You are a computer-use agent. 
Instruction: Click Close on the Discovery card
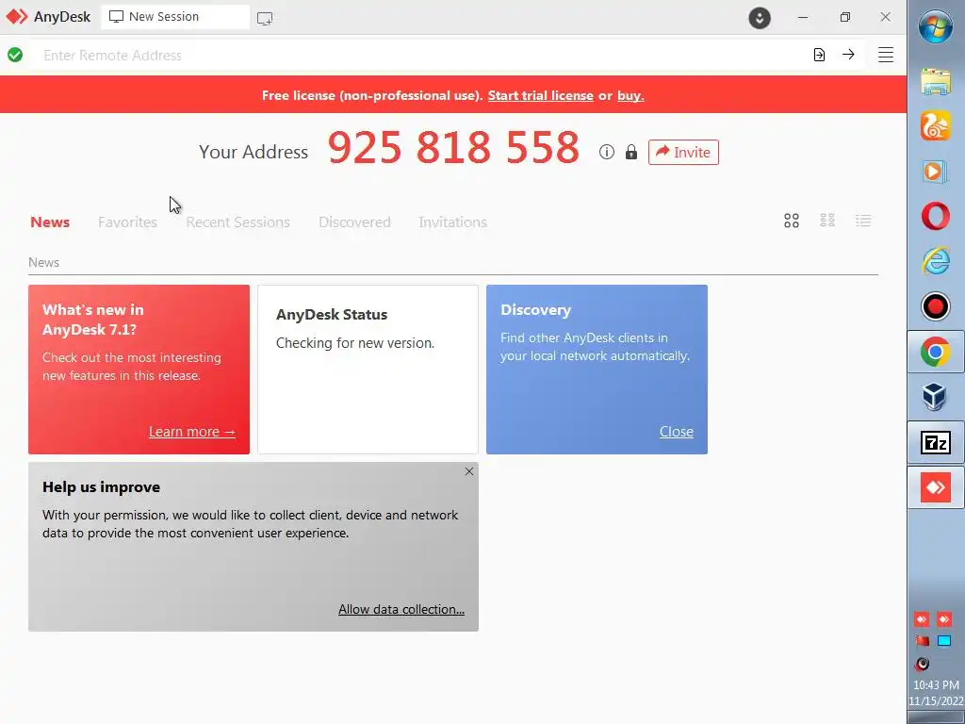pos(677,432)
